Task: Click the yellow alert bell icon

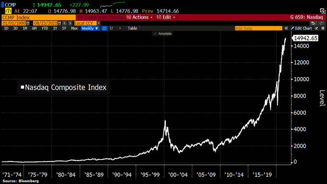Action: 8,11
